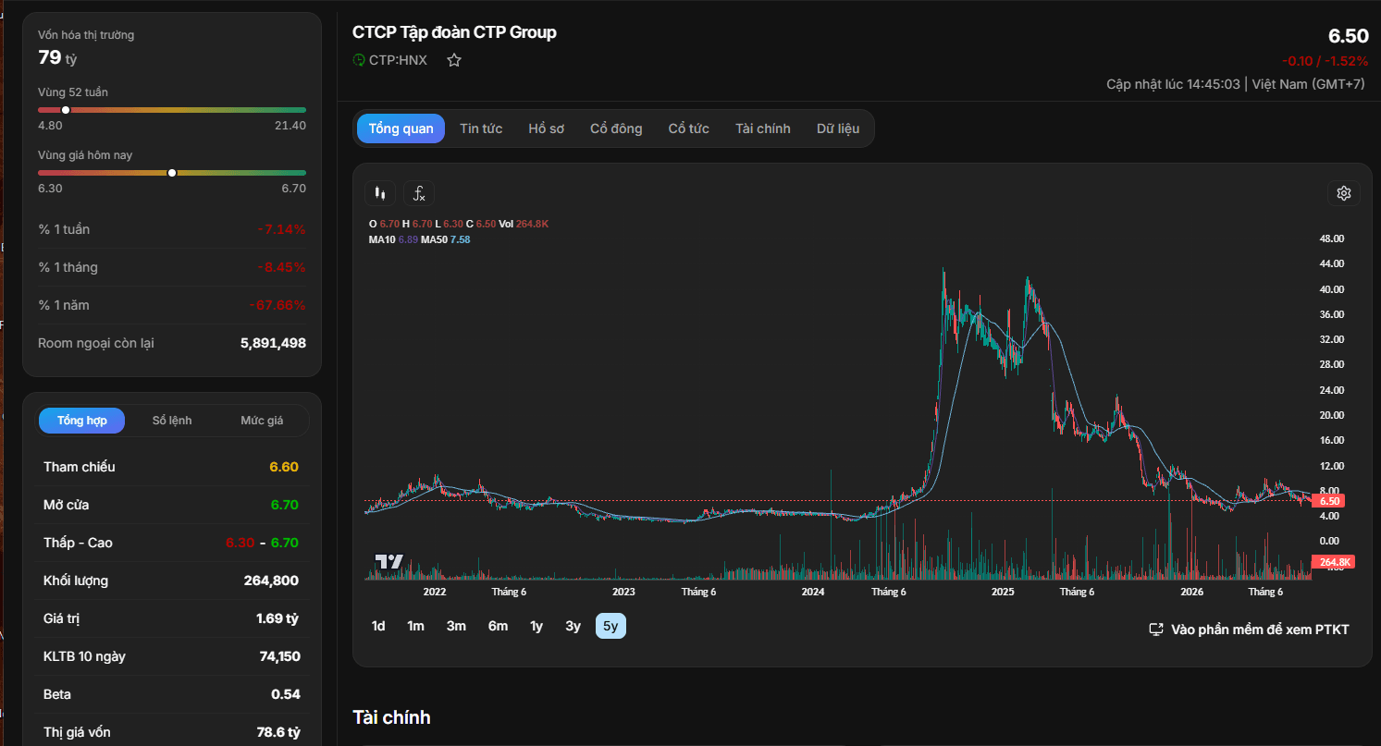This screenshot has width=1381, height=746.
Task: Add CTP to favorites star
Action: [454, 60]
